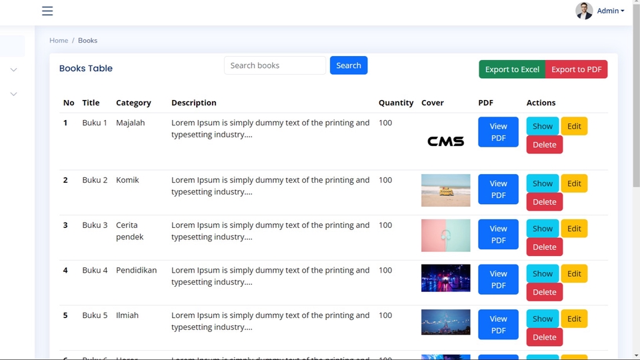Select the Ilmiah category cell
Viewport: 640px width, 360px height.
point(127,315)
